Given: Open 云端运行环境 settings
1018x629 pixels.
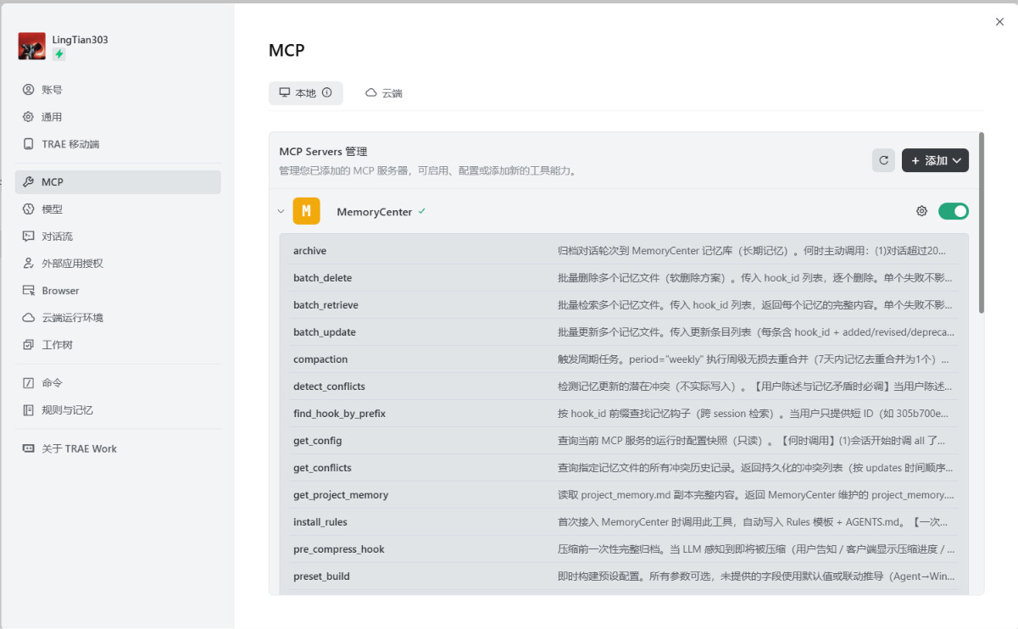Looking at the screenshot, I should tap(118, 318).
